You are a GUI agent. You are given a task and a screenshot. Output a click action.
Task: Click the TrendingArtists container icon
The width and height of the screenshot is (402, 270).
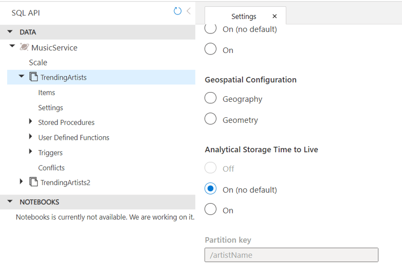33,77
